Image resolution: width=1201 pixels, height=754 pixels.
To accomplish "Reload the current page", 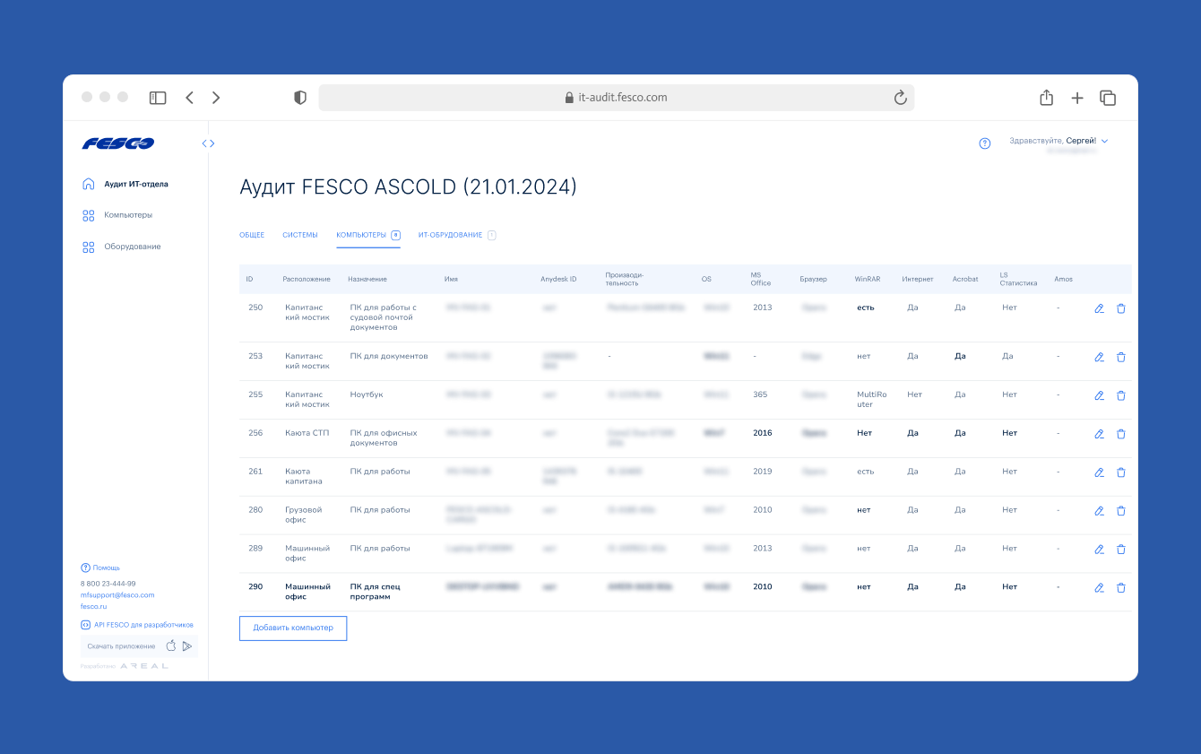I will click(901, 98).
